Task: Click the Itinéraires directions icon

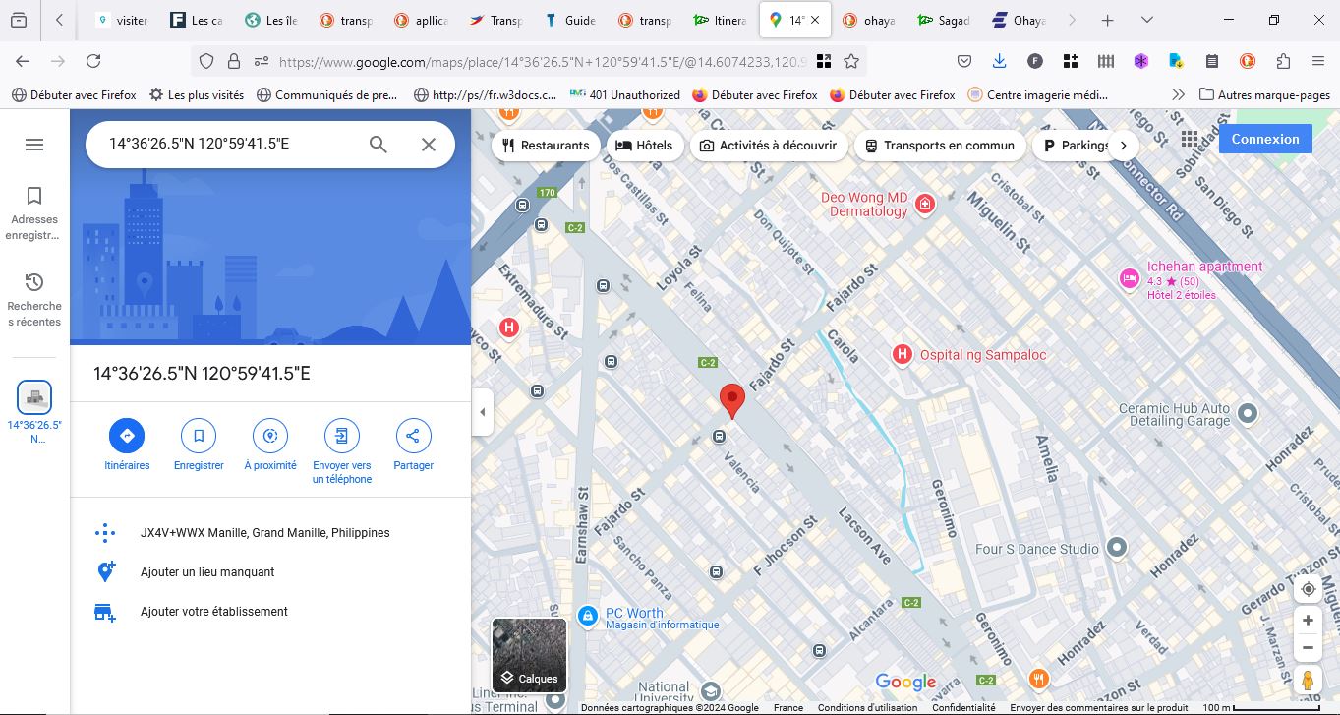Action: point(127,436)
